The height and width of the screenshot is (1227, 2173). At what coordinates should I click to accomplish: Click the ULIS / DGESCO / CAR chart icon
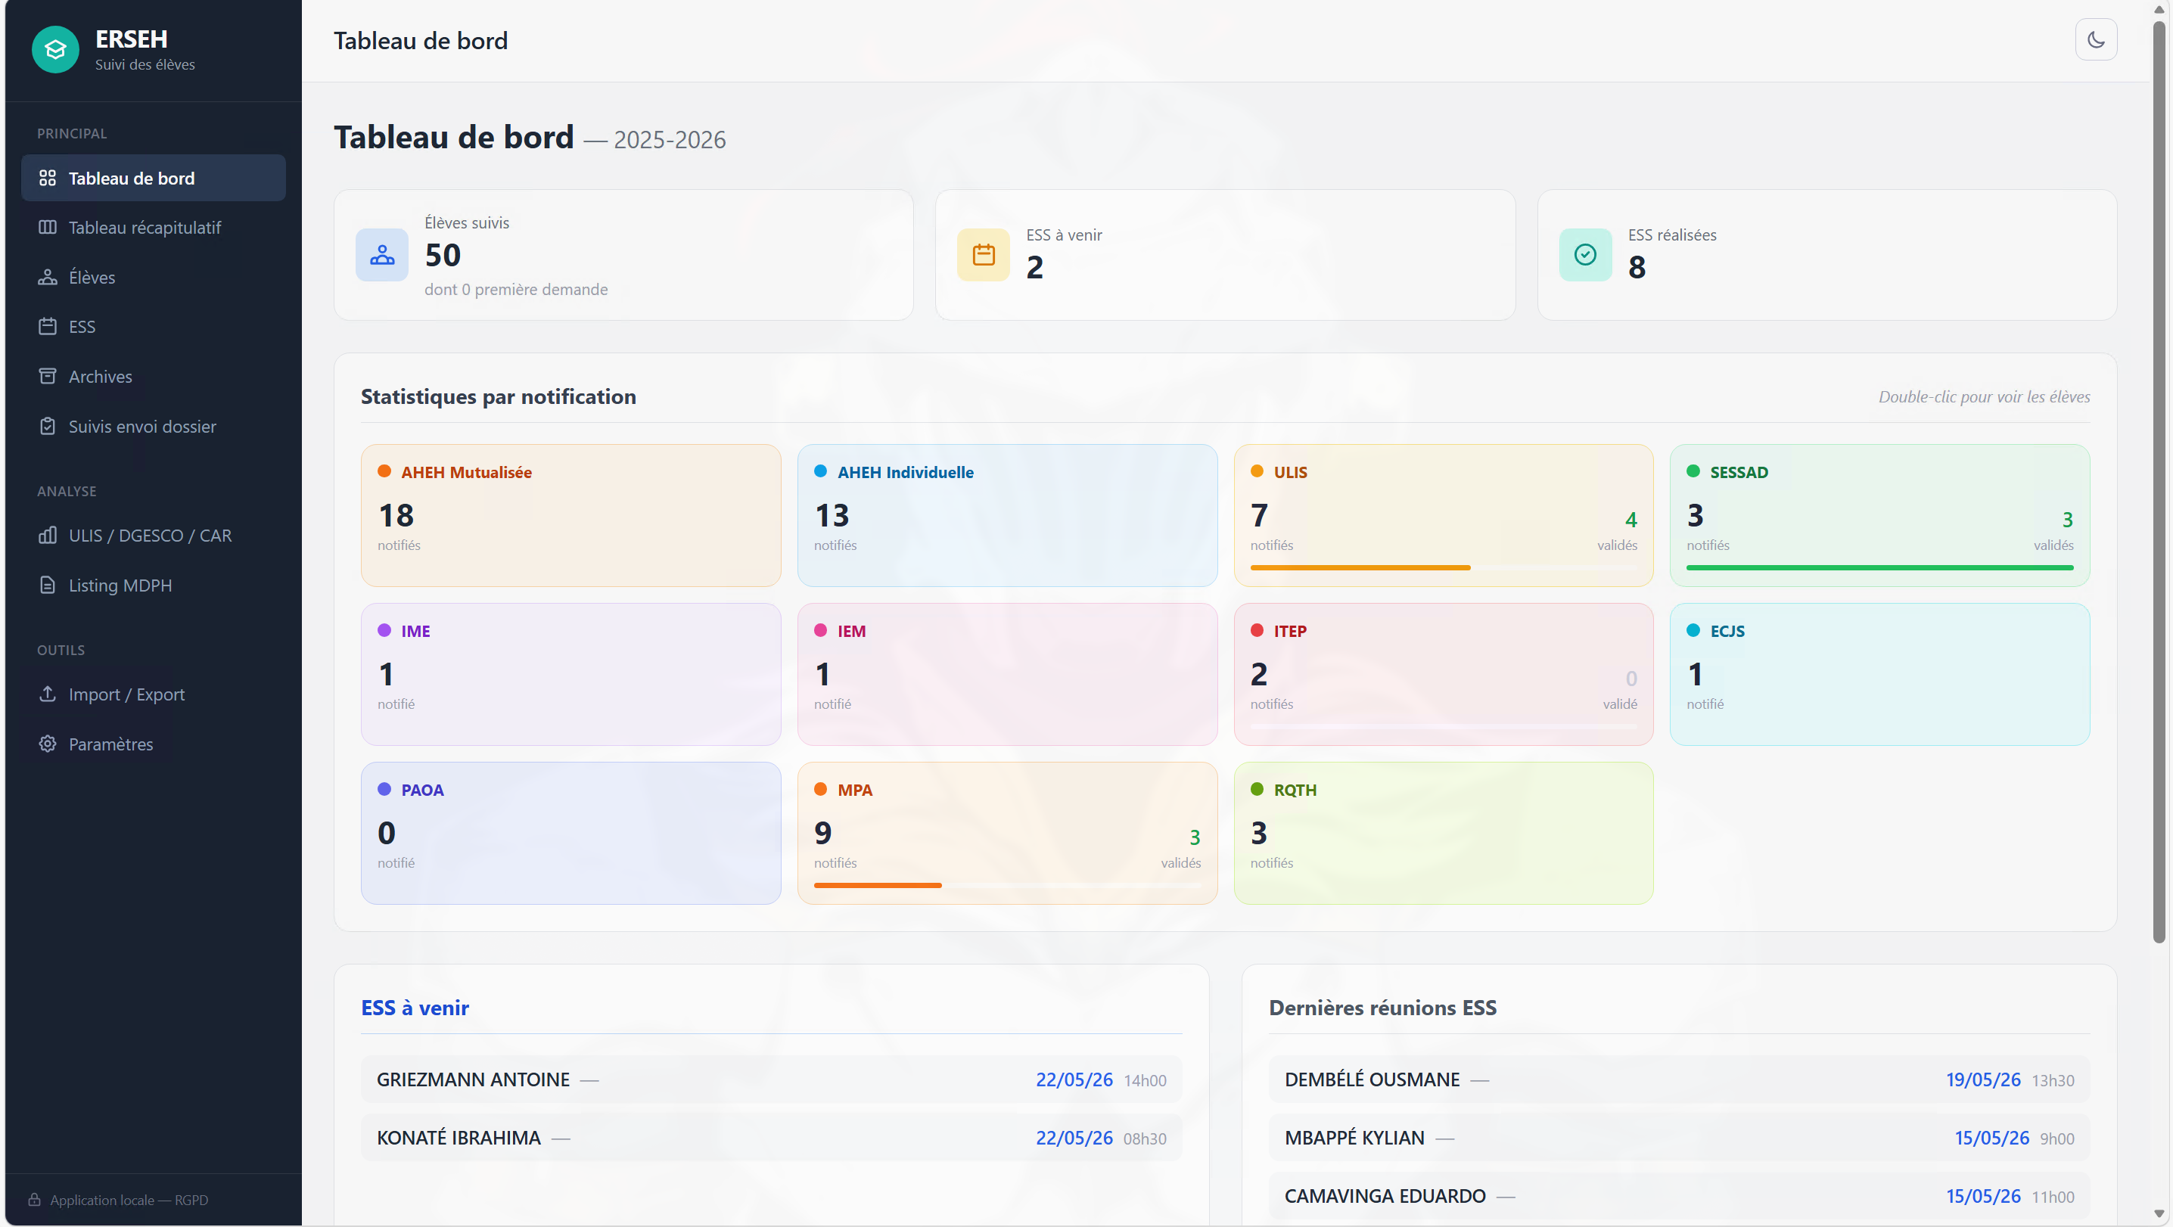tap(47, 536)
